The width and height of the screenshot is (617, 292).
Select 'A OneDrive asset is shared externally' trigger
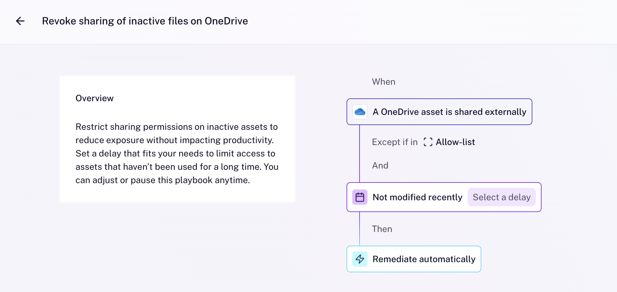tap(439, 112)
